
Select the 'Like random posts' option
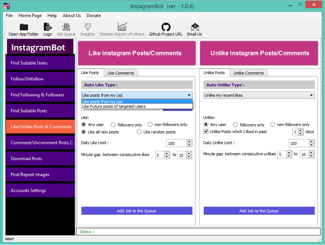click(x=139, y=132)
